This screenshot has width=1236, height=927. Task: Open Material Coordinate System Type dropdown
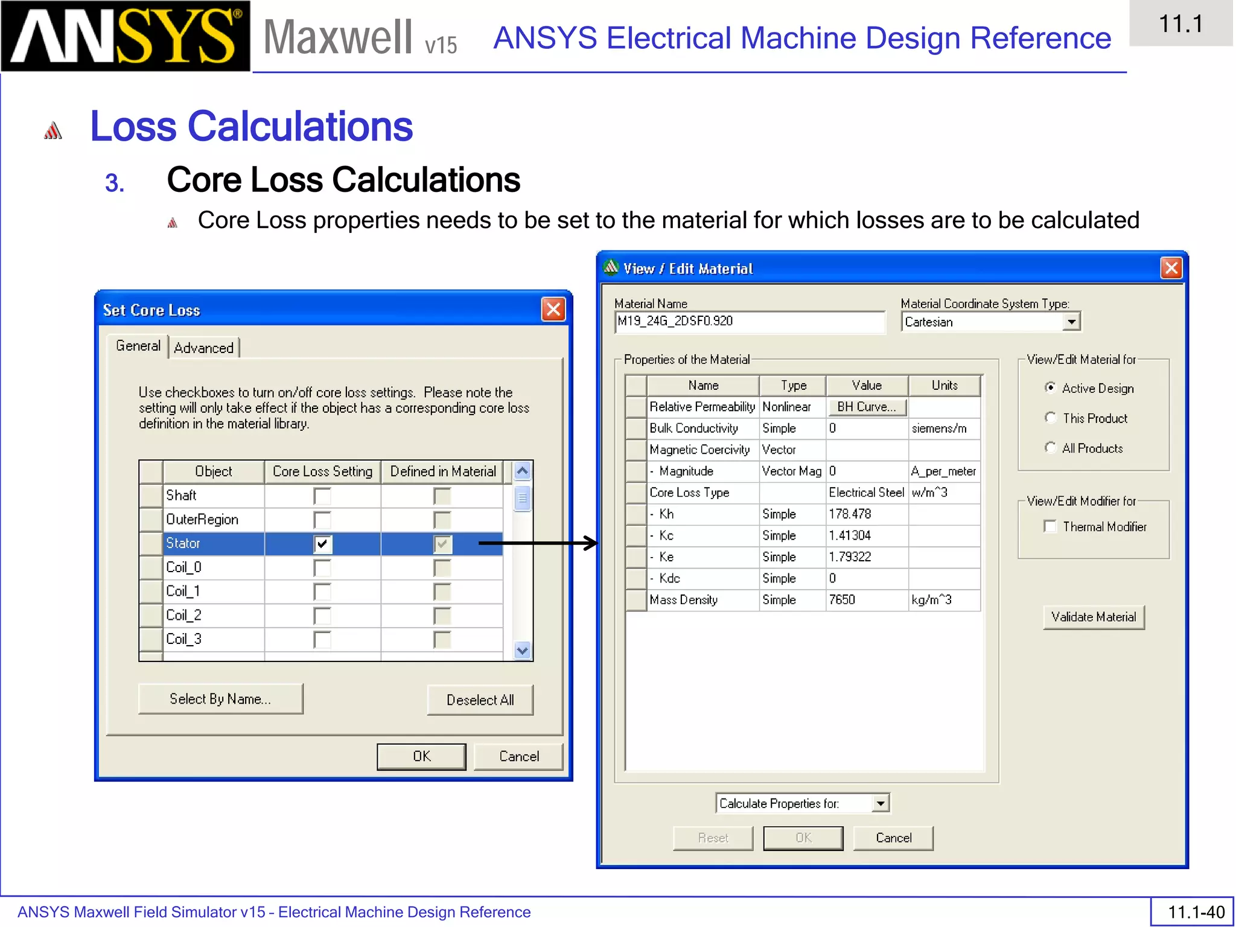(x=1071, y=322)
